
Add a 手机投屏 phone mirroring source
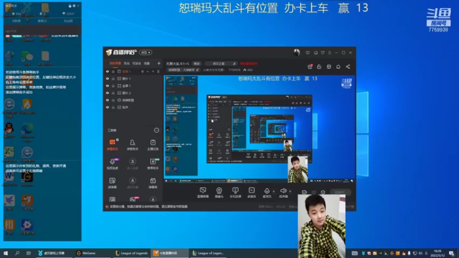[x=235, y=193]
